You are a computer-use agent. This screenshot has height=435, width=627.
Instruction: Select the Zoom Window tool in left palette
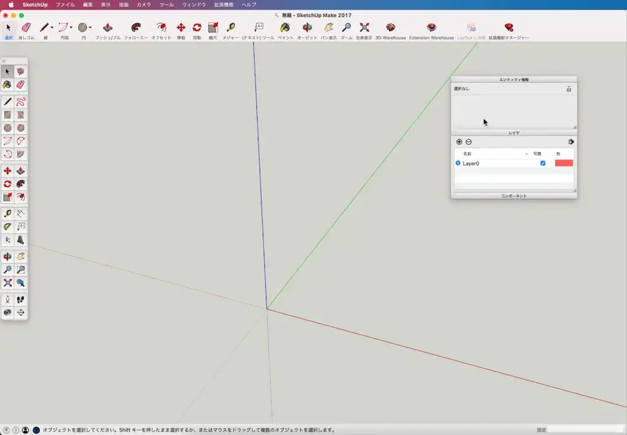[x=20, y=270]
